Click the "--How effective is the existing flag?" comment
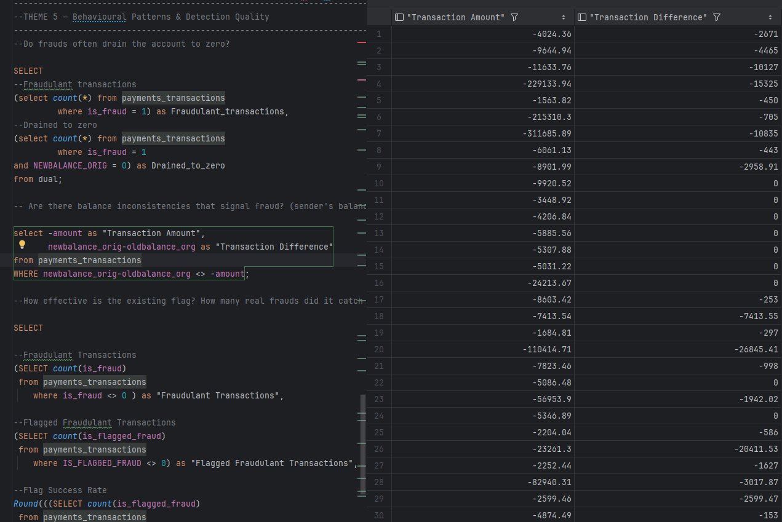This screenshot has width=782, height=522. click(190, 301)
